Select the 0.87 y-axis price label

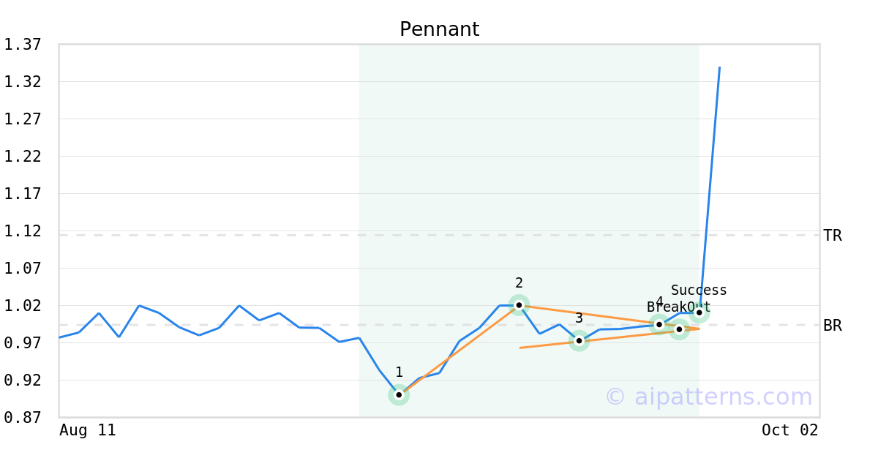[x=23, y=417]
